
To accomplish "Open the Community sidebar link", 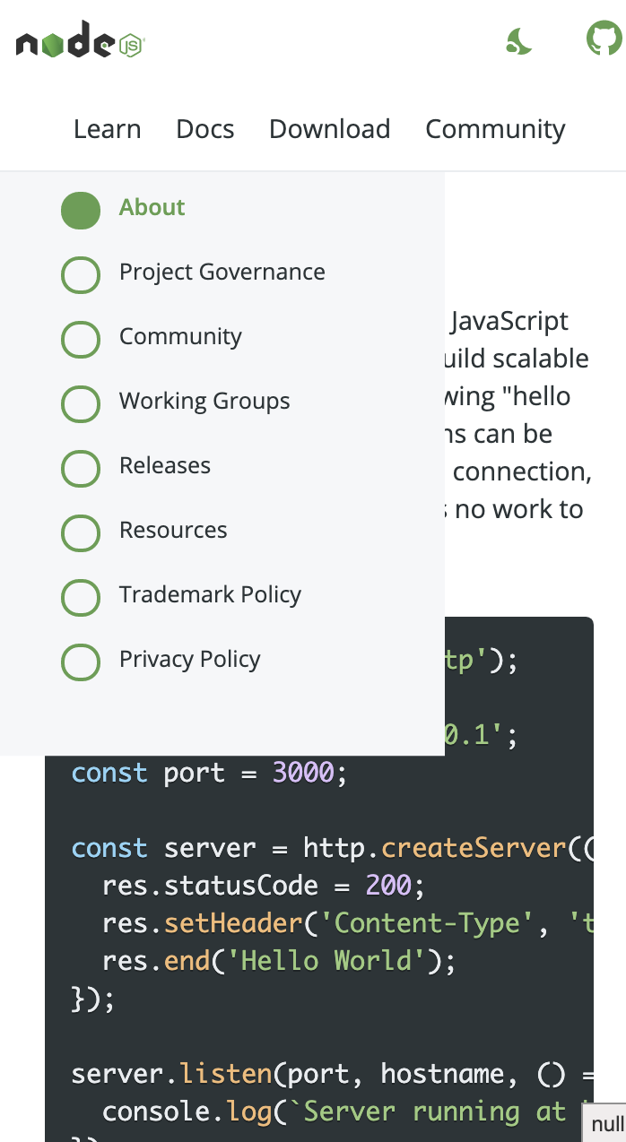I will (x=181, y=336).
